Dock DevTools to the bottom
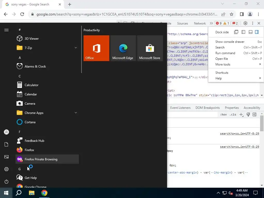 [251, 32]
